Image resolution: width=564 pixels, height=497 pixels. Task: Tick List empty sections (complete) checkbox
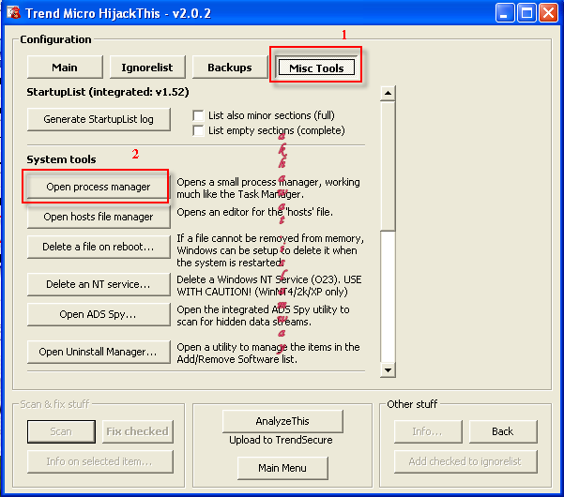pos(198,130)
